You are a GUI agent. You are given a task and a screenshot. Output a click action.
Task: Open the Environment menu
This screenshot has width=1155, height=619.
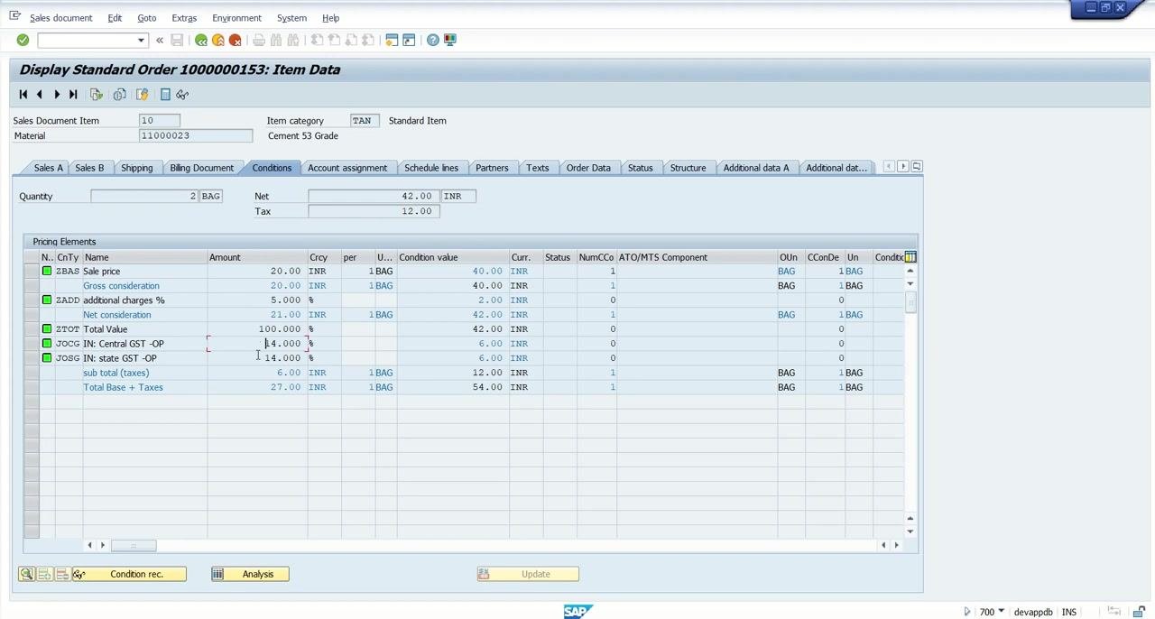[x=236, y=18]
